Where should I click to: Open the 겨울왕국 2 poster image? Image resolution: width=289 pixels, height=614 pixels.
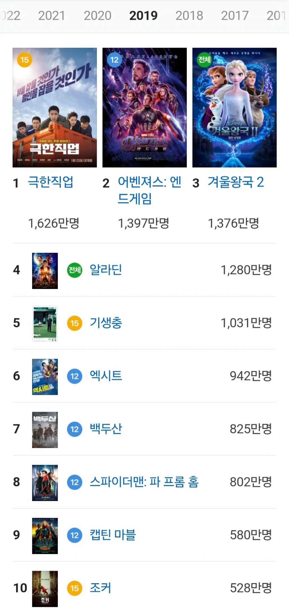(x=235, y=108)
